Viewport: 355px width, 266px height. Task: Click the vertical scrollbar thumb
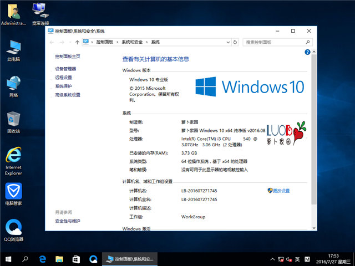pos(314,129)
